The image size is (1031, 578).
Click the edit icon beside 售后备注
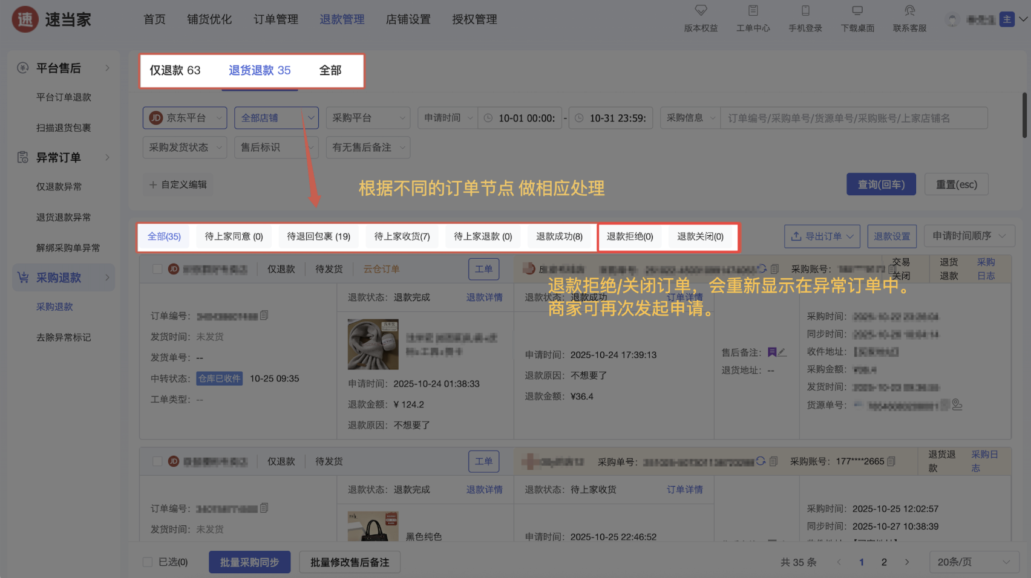(x=782, y=352)
